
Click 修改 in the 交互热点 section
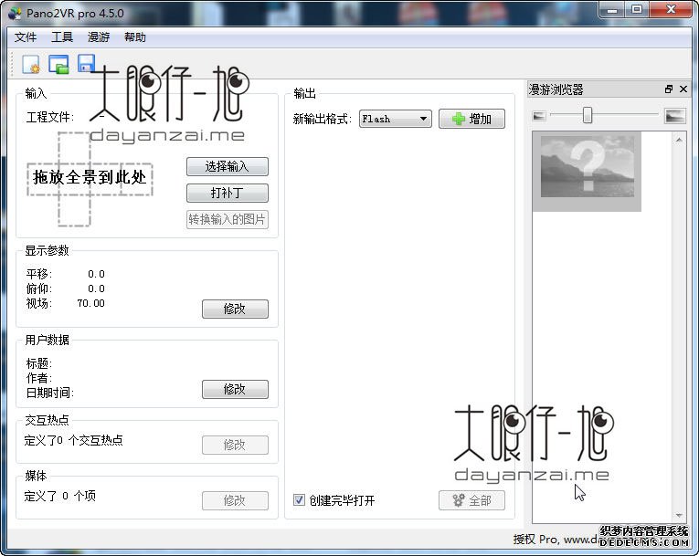click(235, 445)
